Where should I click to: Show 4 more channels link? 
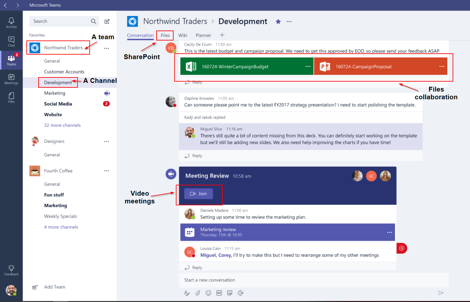(x=61, y=227)
